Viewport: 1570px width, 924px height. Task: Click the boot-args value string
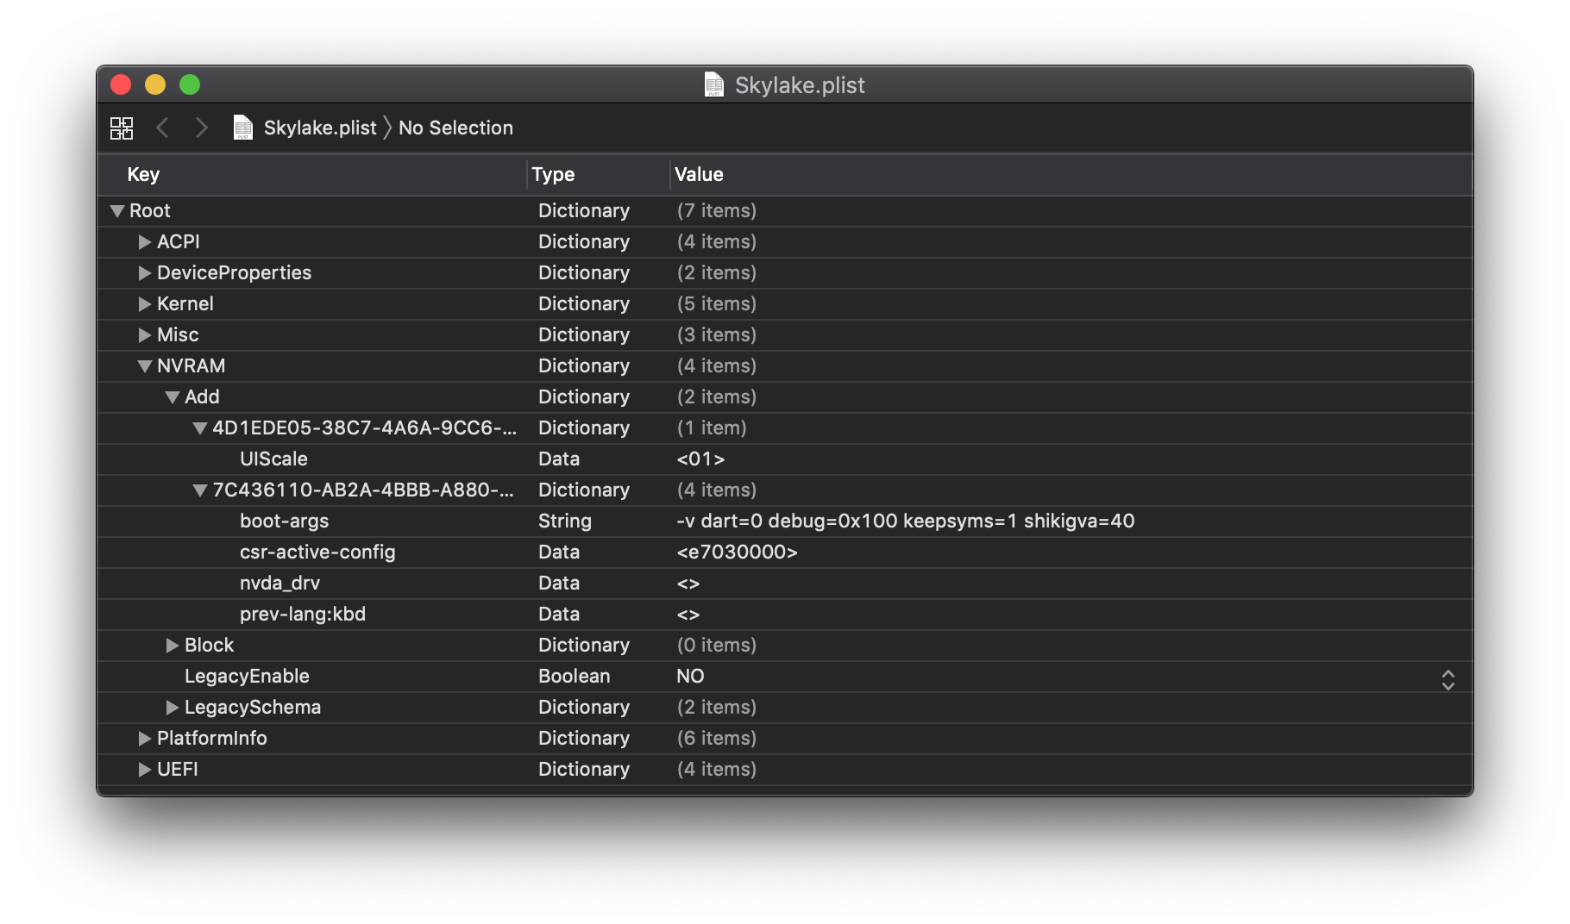pos(906,521)
